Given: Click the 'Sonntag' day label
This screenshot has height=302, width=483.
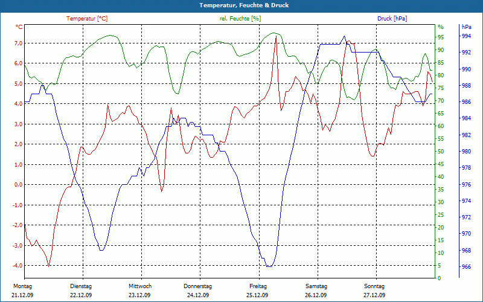Looking at the screenshot, I should [374, 286].
